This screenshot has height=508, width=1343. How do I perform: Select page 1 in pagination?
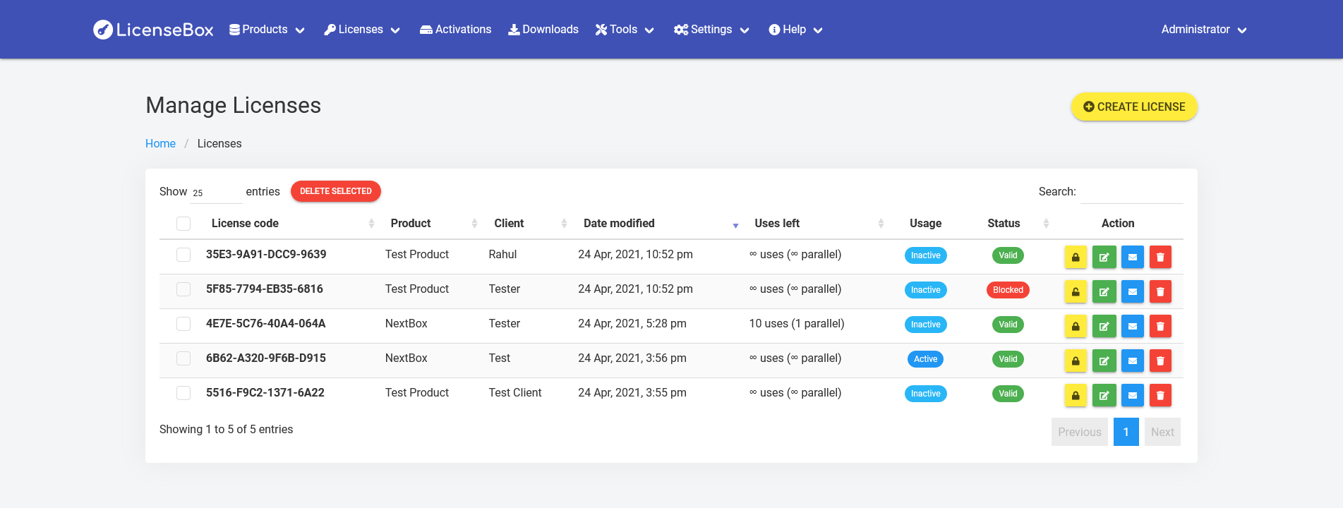[1126, 432]
